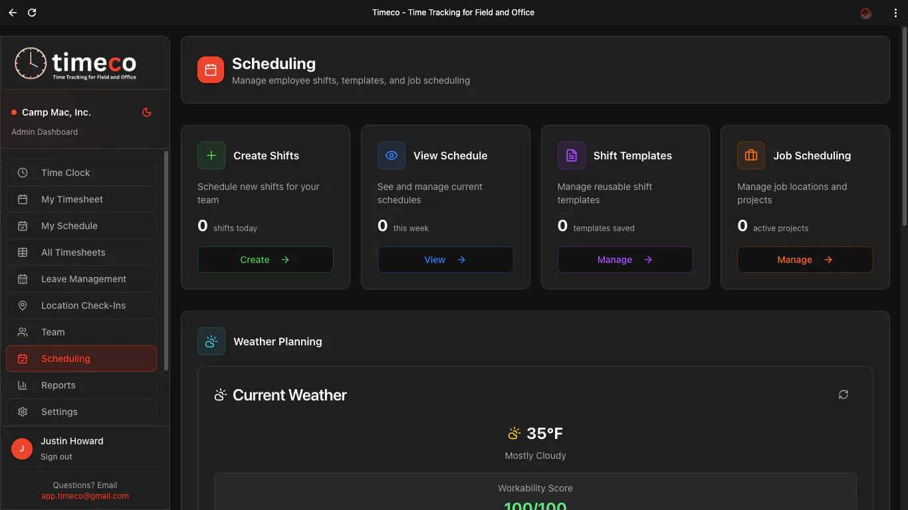Click the Reports bar chart icon
Image resolution: width=908 pixels, height=510 pixels.
[23, 385]
